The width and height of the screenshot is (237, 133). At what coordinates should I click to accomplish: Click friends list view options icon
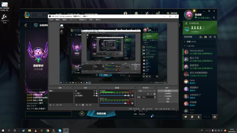coord(210,37)
